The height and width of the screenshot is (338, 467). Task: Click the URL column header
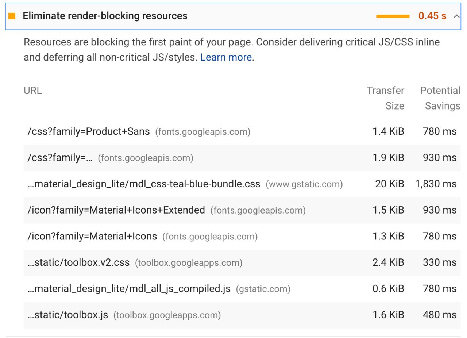[33, 91]
